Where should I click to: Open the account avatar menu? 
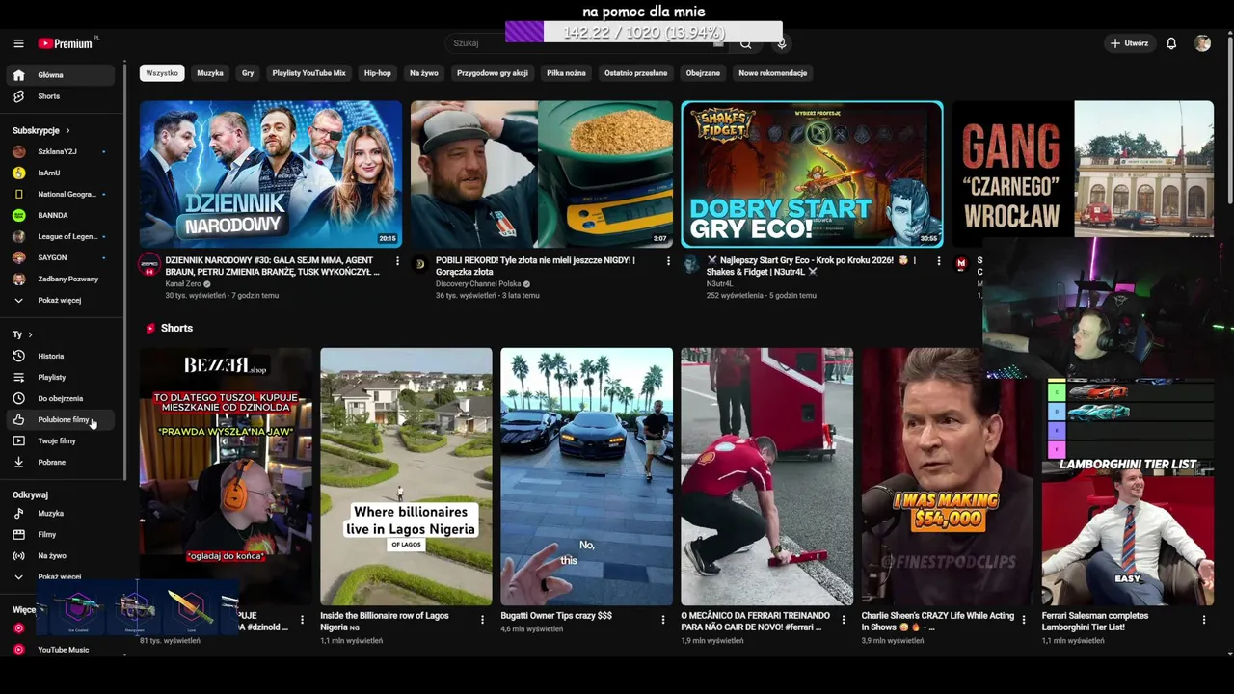coord(1202,43)
